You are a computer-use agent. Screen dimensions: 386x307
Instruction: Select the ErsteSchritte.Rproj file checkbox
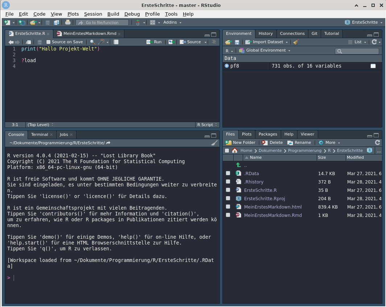click(x=228, y=198)
